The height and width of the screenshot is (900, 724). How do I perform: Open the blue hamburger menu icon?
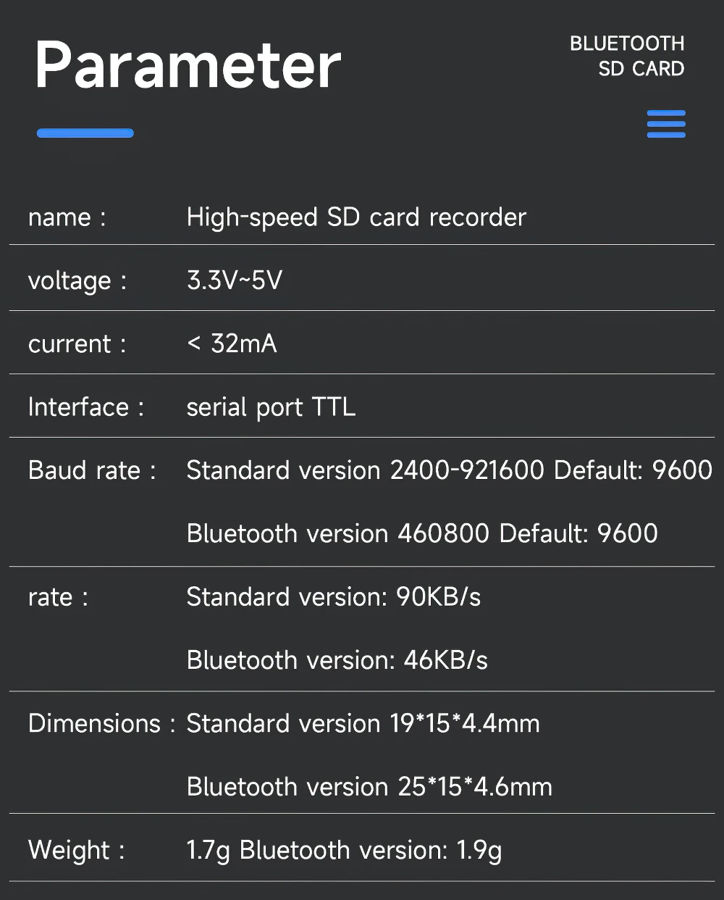(666, 124)
